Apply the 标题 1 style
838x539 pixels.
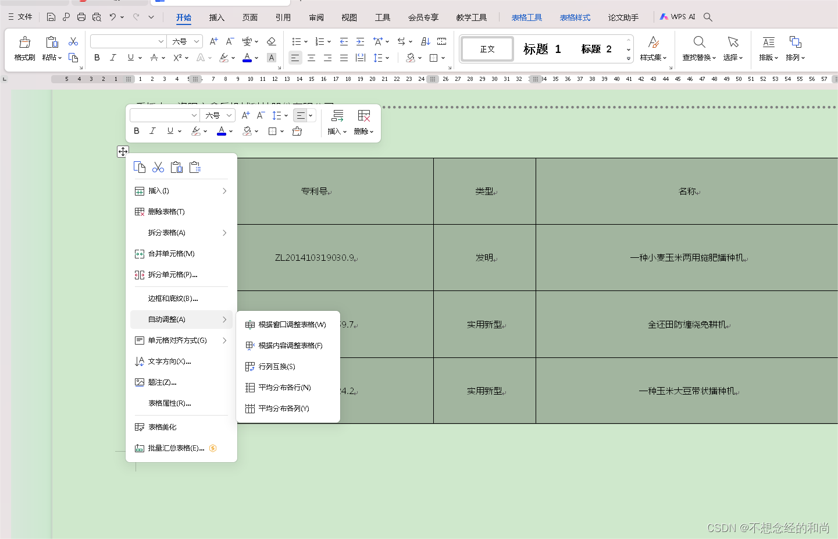[542, 49]
